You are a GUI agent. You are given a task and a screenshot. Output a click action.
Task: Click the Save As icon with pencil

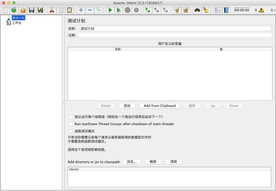click(40, 10)
